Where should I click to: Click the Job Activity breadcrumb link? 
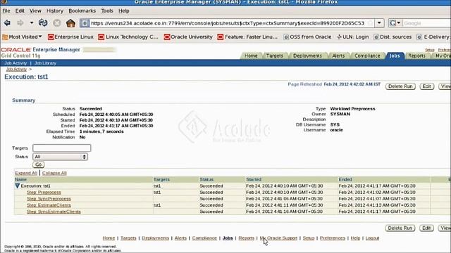coord(16,70)
